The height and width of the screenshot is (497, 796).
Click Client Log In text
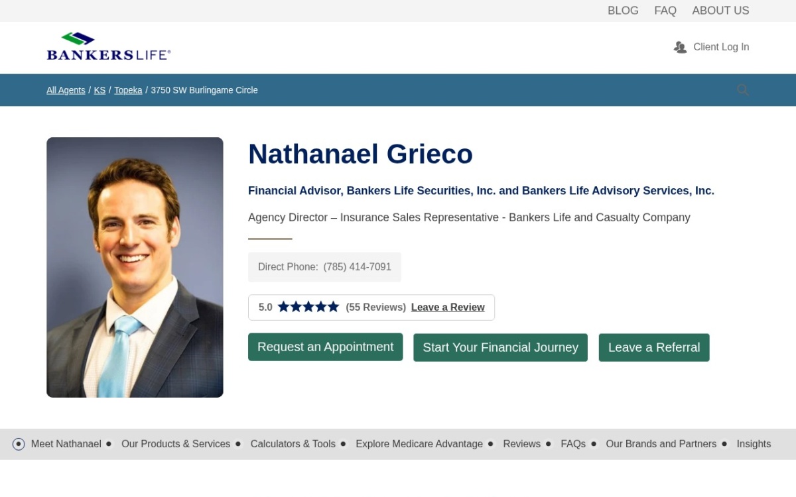pyautogui.click(x=721, y=47)
